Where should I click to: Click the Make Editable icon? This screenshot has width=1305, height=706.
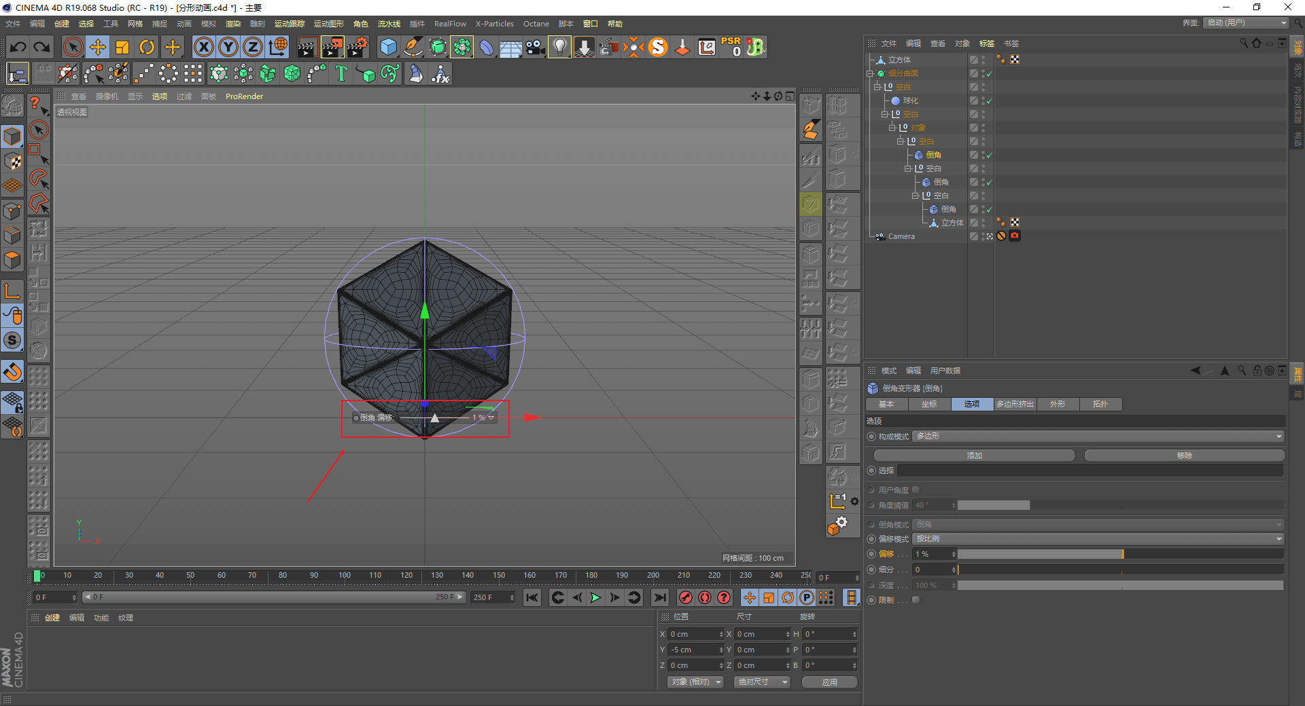12,106
